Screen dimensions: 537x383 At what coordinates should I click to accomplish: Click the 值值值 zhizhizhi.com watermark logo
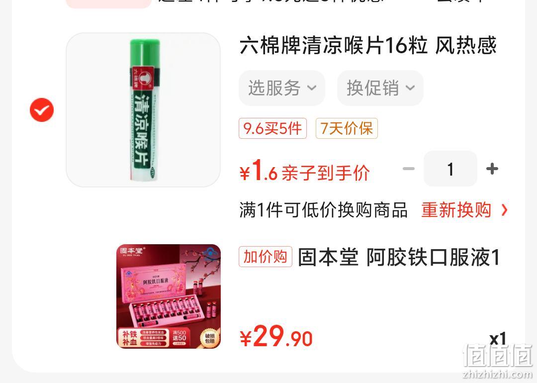coord(498,361)
